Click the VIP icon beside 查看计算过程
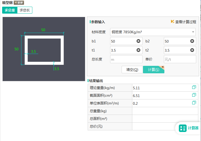 tap(172, 22)
